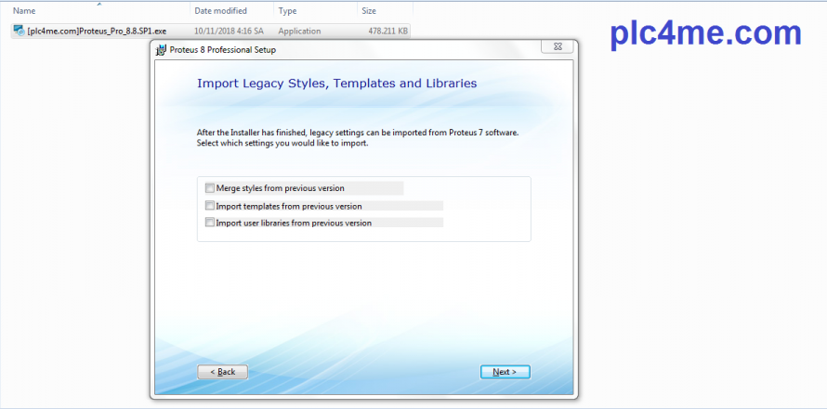
Task: Click the Proteus_Pro_8.8.SP1.exe file icon
Action: [19, 31]
